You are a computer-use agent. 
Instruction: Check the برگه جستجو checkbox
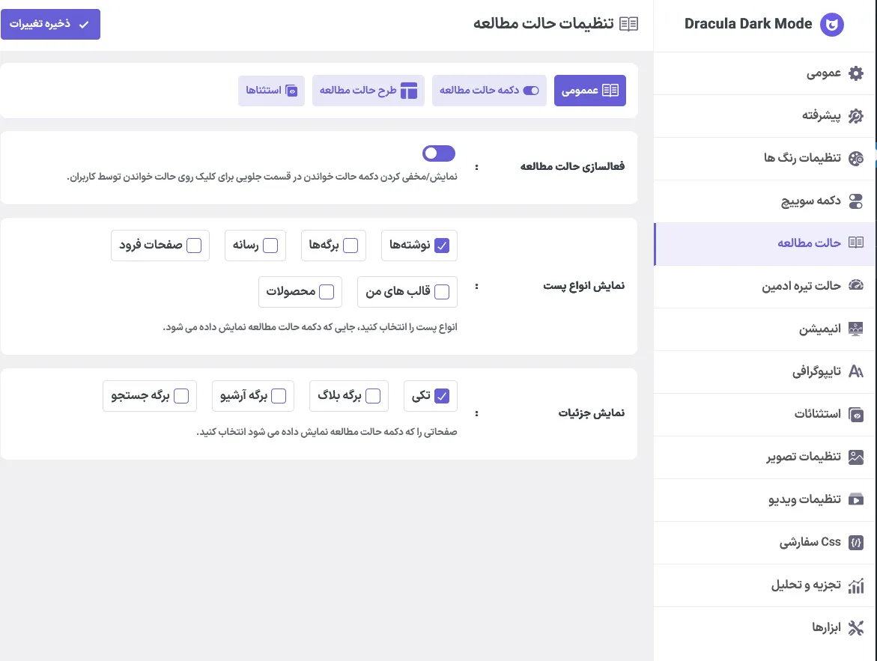(181, 396)
